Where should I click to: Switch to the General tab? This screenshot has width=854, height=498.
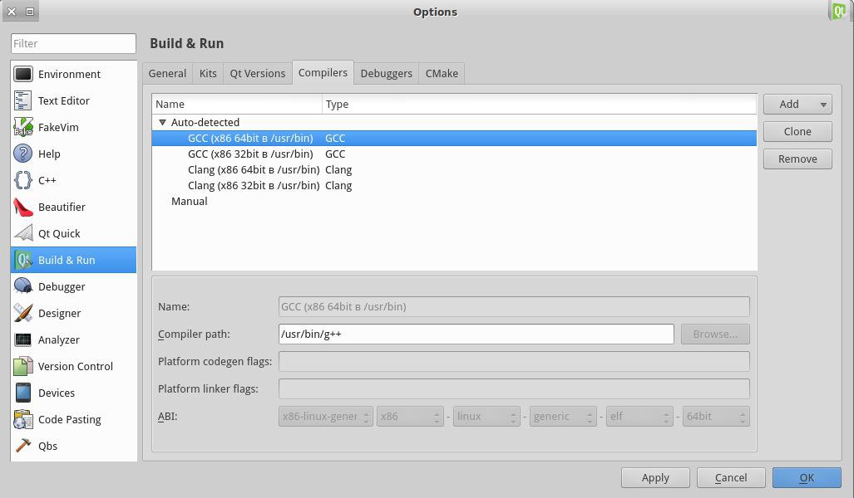167,73
